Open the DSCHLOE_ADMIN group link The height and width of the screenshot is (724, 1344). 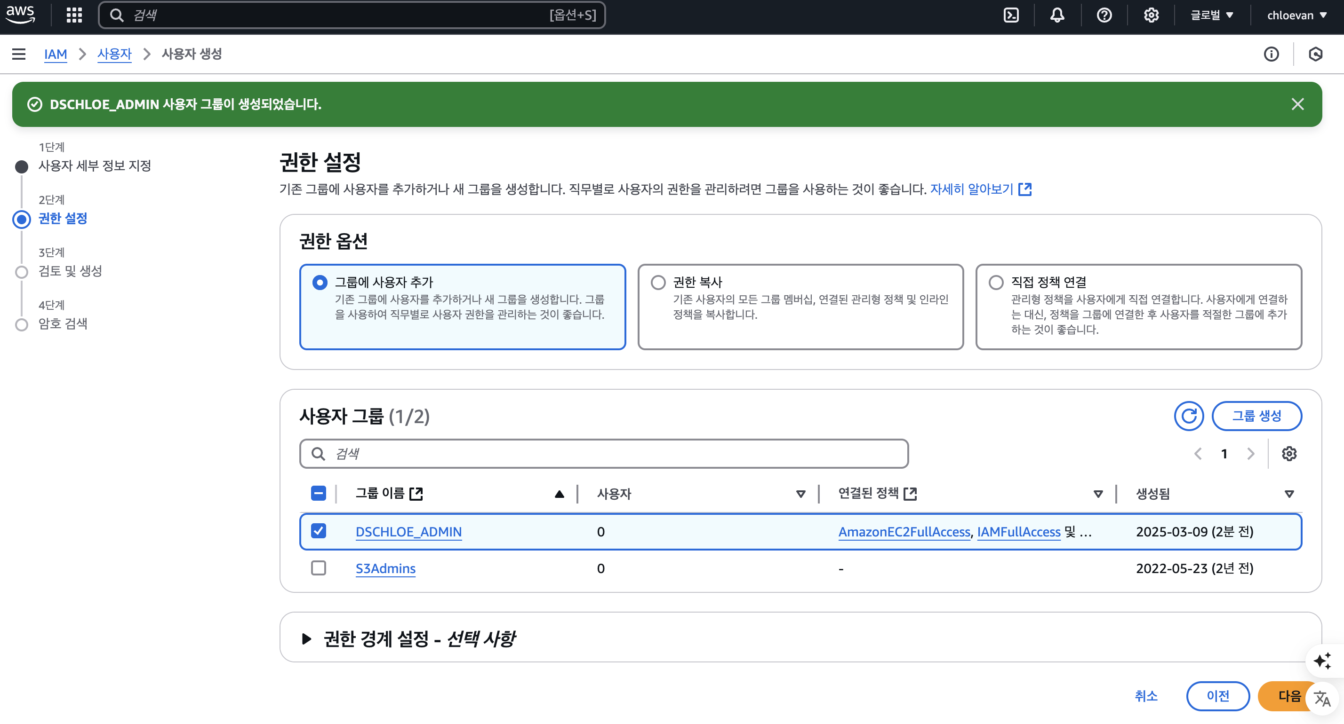(x=408, y=532)
